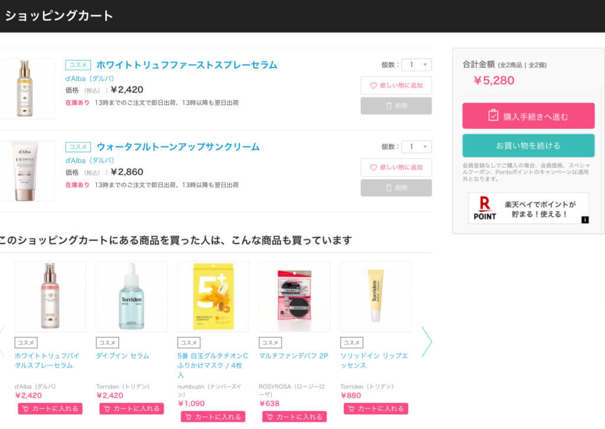Open quantity dropdown for ホワイトトリュフファーストスプレーセラム
The height and width of the screenshot is (429, 605).
point(417,65)
